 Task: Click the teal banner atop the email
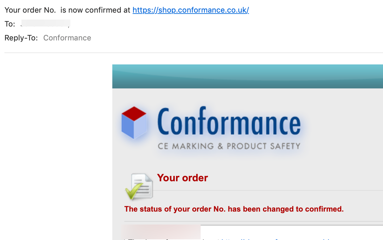[x=247, y=76]
